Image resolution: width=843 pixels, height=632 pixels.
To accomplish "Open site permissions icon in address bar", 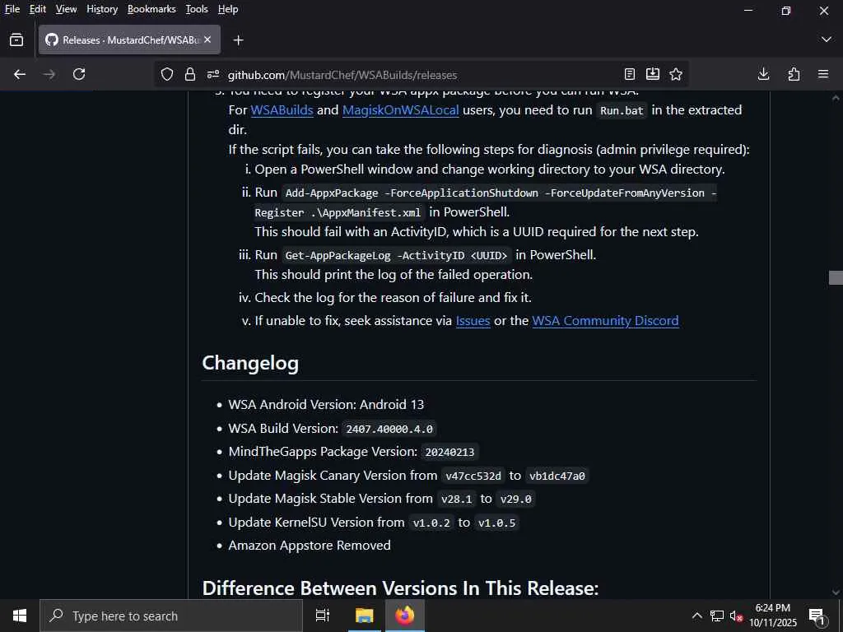I will (213, 75).
